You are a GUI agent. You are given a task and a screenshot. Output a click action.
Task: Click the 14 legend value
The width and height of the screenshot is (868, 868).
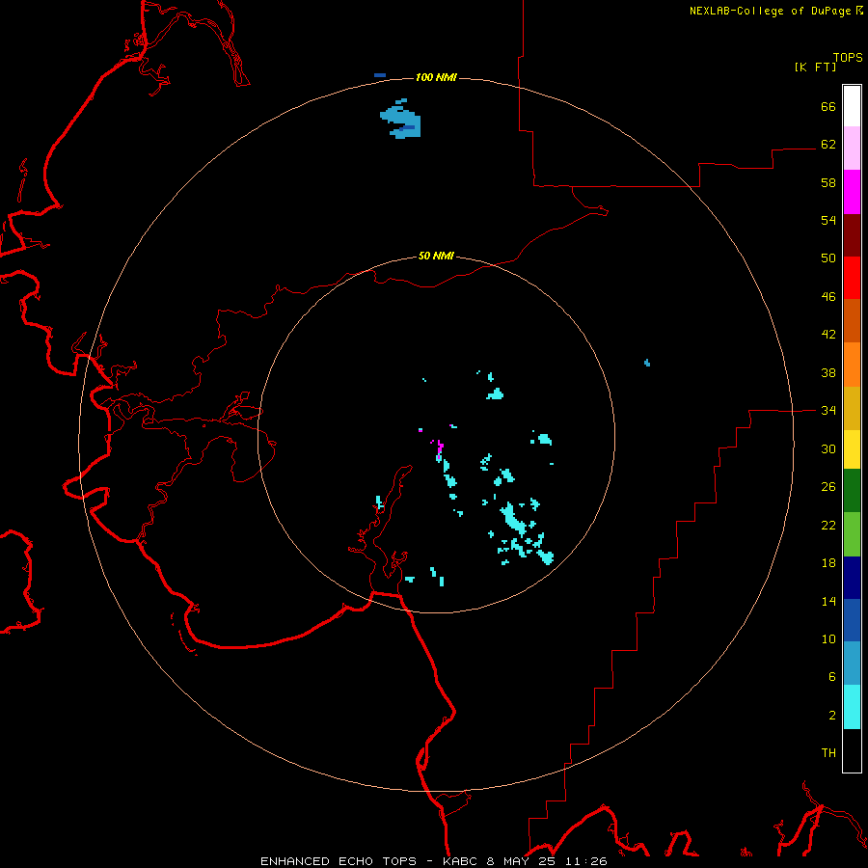coord(828,601)
